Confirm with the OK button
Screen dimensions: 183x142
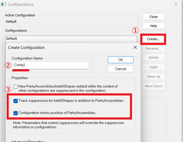tap(121, 60)
